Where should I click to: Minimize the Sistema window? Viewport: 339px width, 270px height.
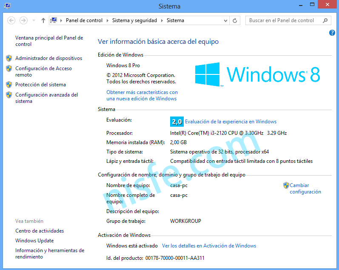pos(301,5)
